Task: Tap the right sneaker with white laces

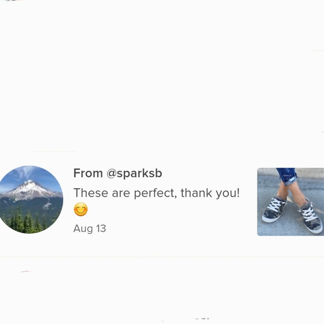Action: 309,218
